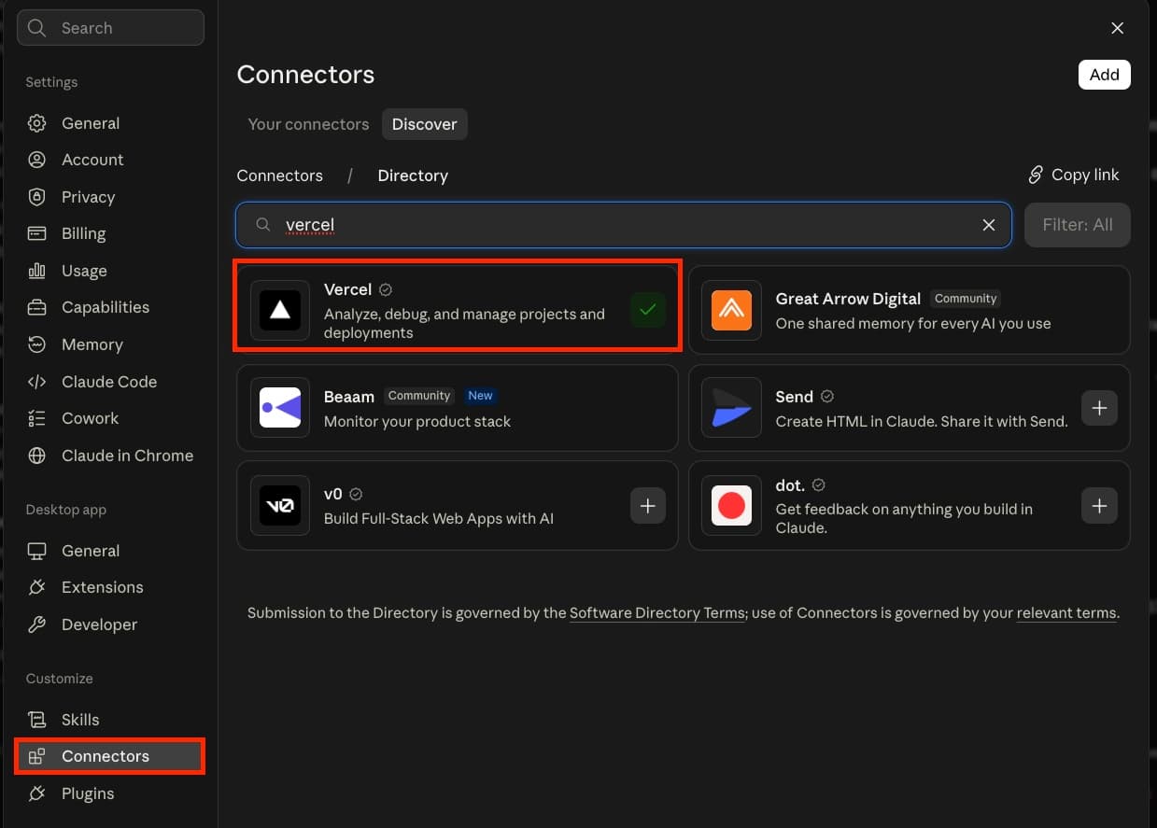The height and width of the screenshot is (828, 1157).
Task: Open Memory settings in sidebar
Action: click(x=110, y=344)
